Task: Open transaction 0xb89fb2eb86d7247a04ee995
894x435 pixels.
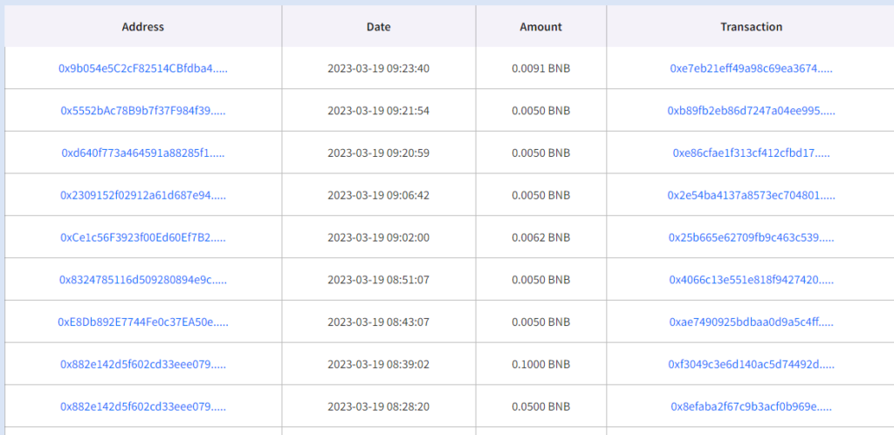Action: (x=751, y=111)
